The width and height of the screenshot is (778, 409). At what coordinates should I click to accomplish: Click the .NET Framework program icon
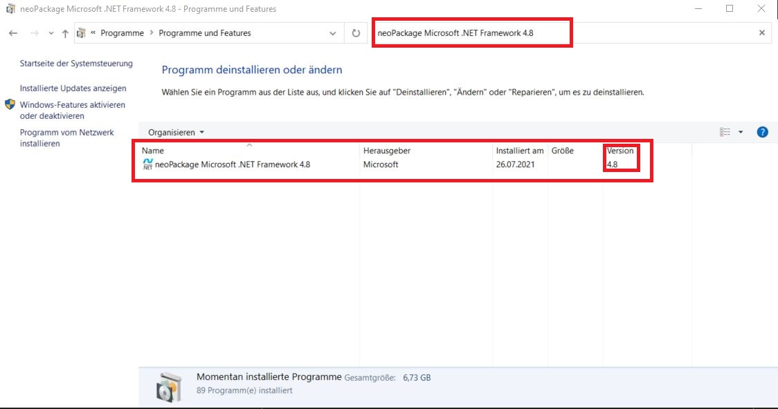pos(147,164)
